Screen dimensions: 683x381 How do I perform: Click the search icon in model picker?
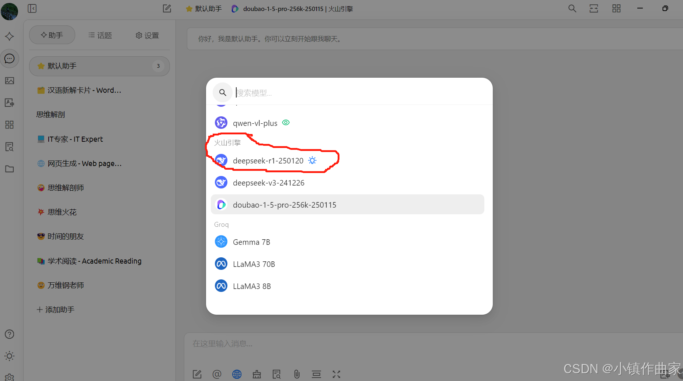click(x=223, y=92)
